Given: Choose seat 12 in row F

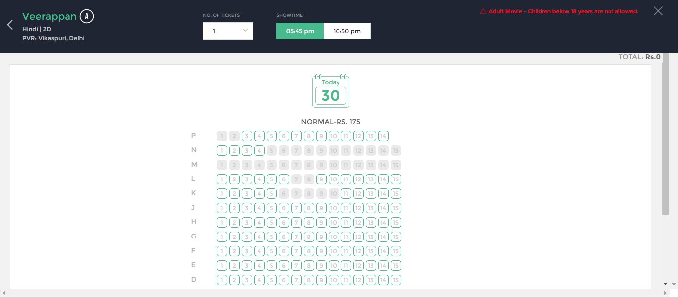Looking at the screenshot, I should click(358, 251).
